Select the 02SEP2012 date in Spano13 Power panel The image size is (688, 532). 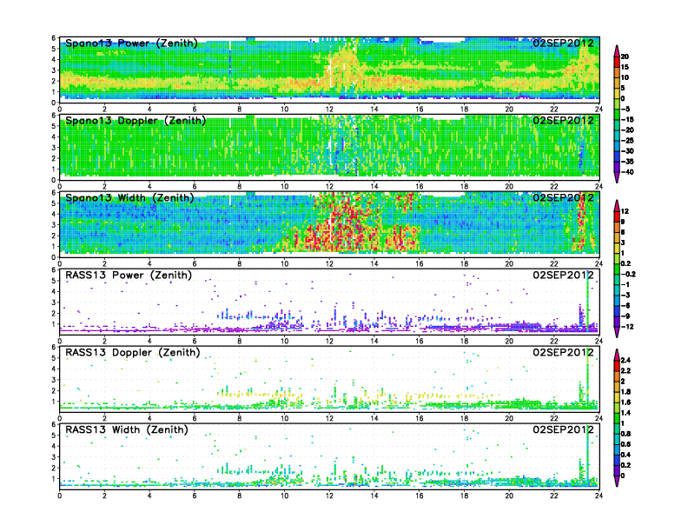(x=563, y=43)
